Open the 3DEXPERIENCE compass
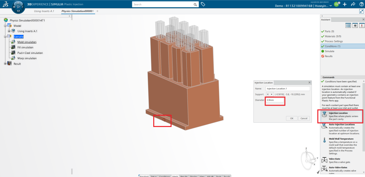 17,6
